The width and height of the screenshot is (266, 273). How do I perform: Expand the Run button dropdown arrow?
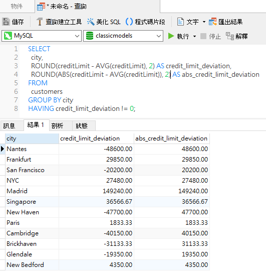(x=194, y=37)
